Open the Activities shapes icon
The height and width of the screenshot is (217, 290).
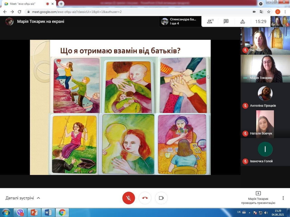pyautogui.click(x=242, y=21)
